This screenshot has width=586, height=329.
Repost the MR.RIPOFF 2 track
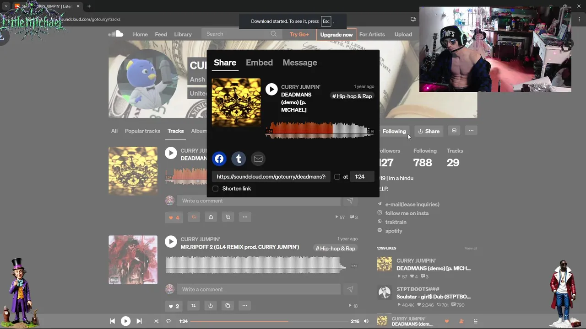pyautogui.click(x=193, y=306)
